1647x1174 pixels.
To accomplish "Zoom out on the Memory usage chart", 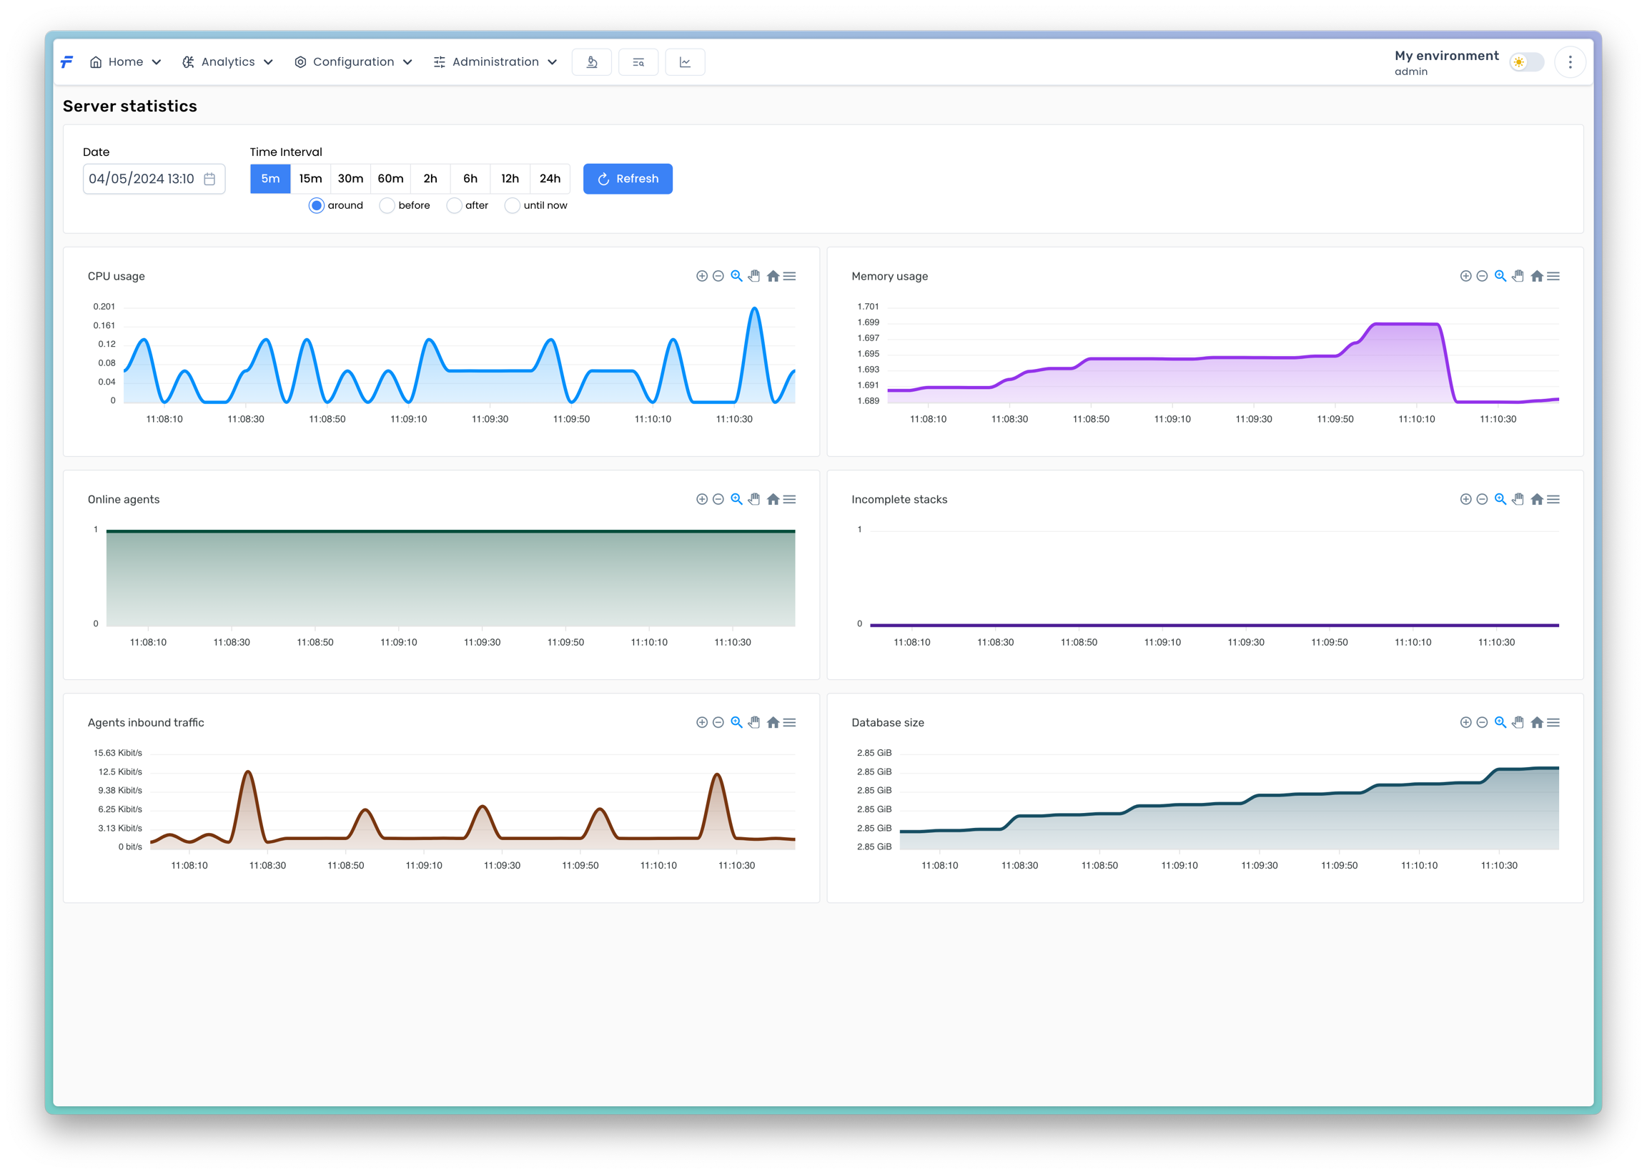I will click(x=1482, y=276).
